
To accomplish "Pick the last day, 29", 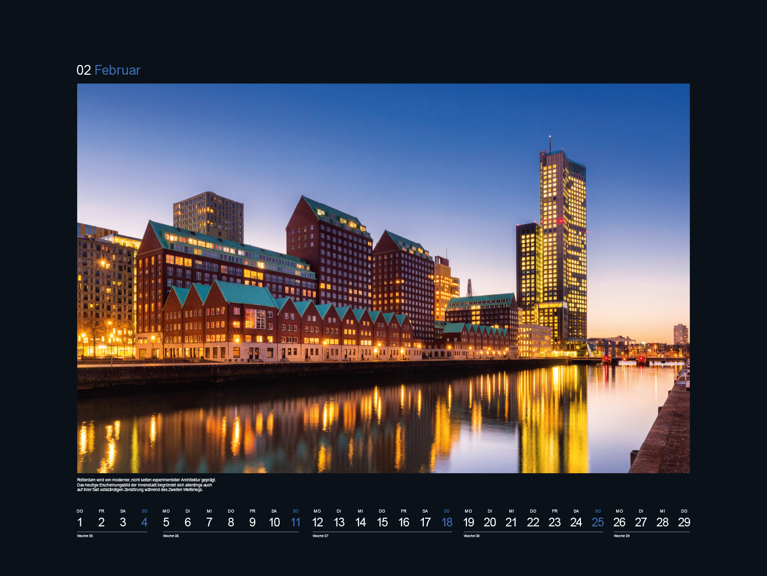I will coord(684,522).
